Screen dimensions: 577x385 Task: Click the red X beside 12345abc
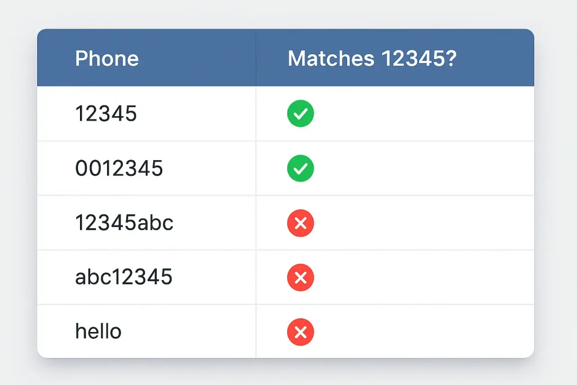click(300, 223)
